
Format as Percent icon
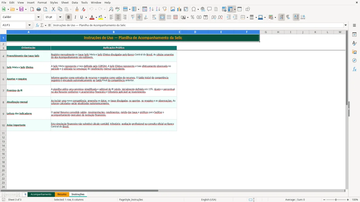click(193, 17)
